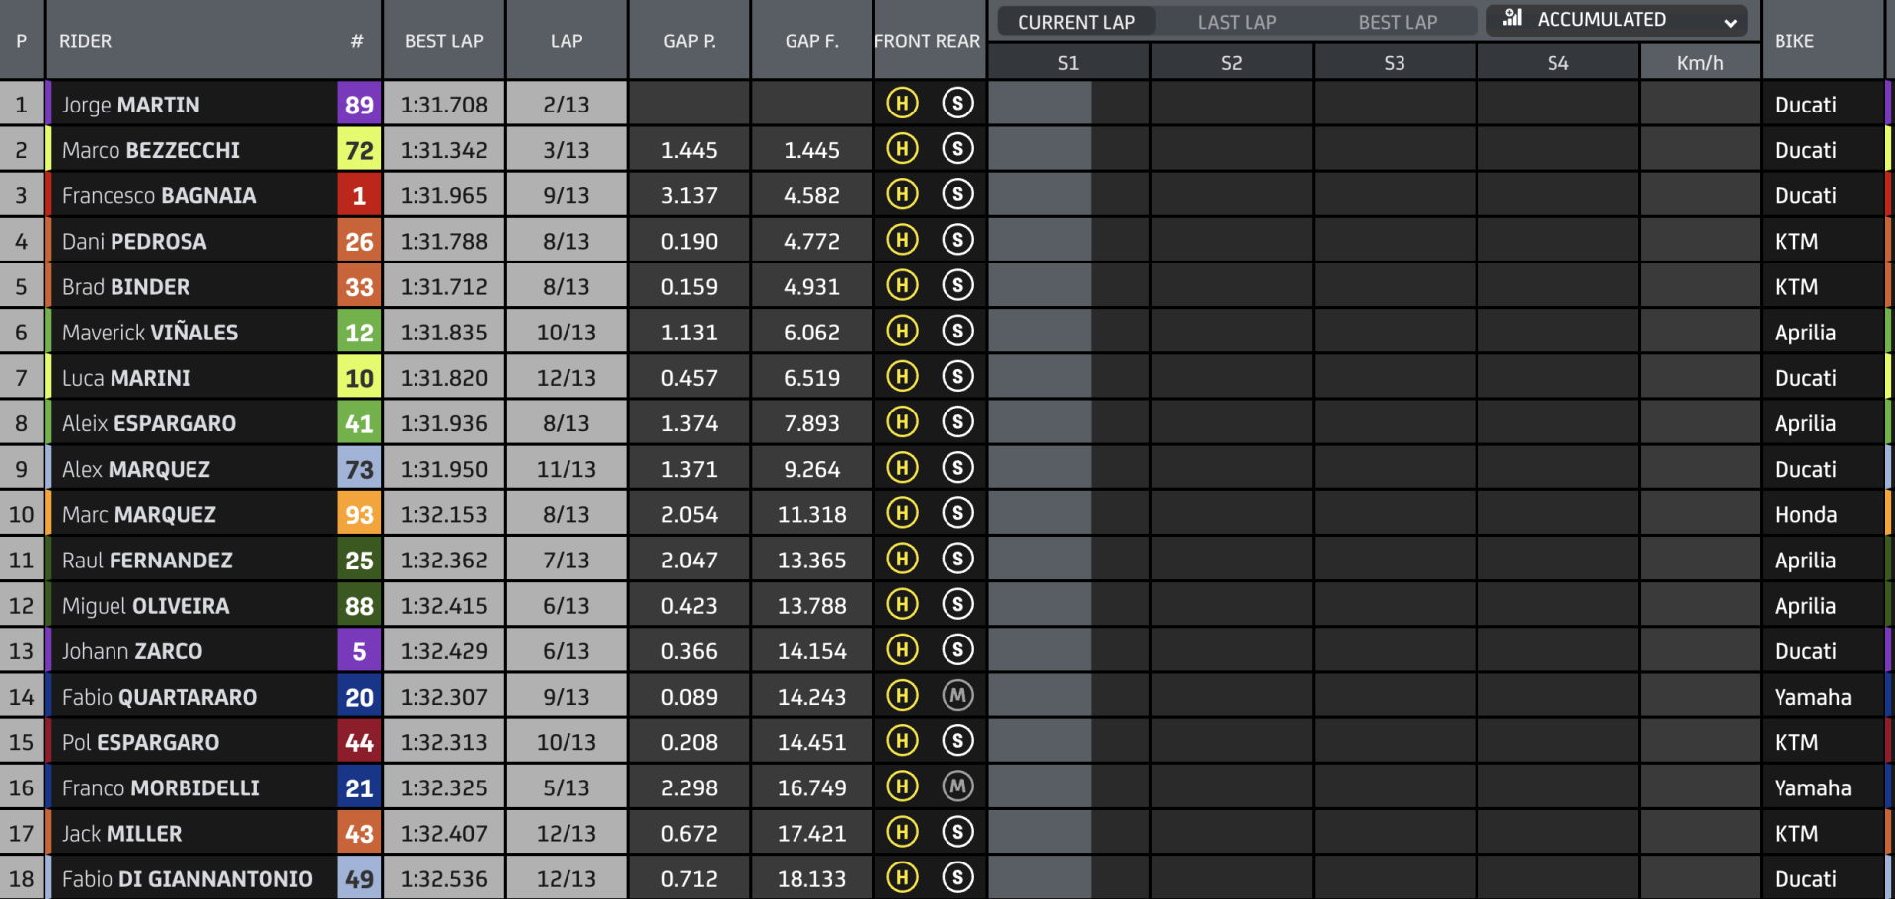Click the S4 sector column header
This screenshot has height=899, width=1895.
pos(1557,63)
